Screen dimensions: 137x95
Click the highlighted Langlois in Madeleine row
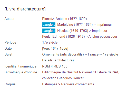pyautogui.click(x=49, y=25)
